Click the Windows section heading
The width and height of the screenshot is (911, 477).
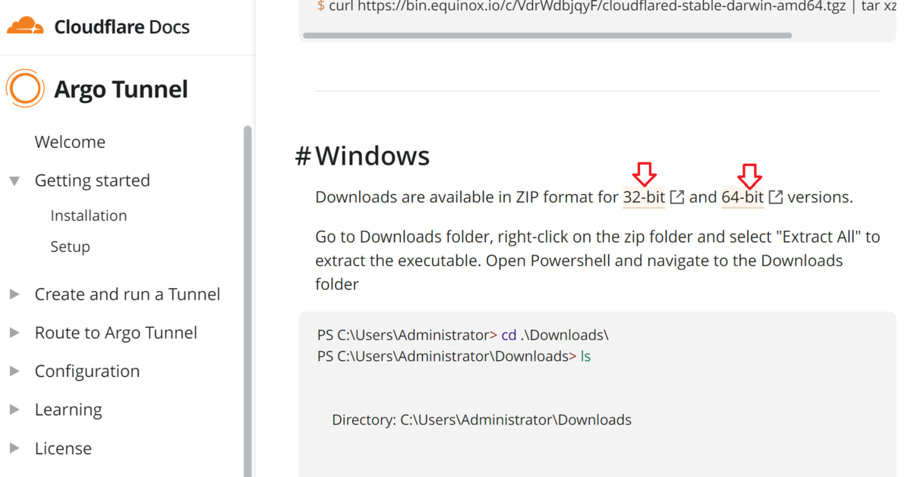(373, 155)
